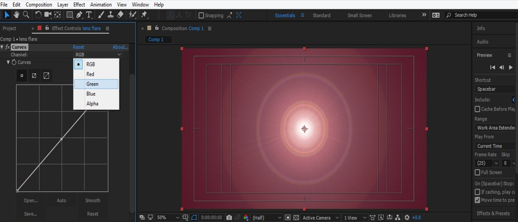Choose Alpha in the channel list
The width and height of the screenshot is (518, 222).
pyautogui.click(x=96, y=103)
